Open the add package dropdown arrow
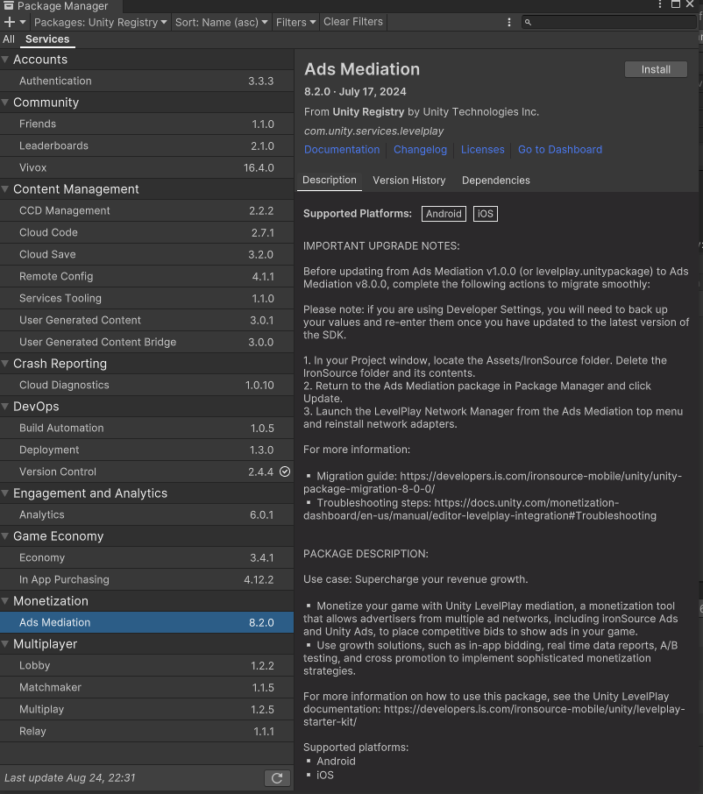The height and width of the screenshot is (794, 703). coord(23,22)
